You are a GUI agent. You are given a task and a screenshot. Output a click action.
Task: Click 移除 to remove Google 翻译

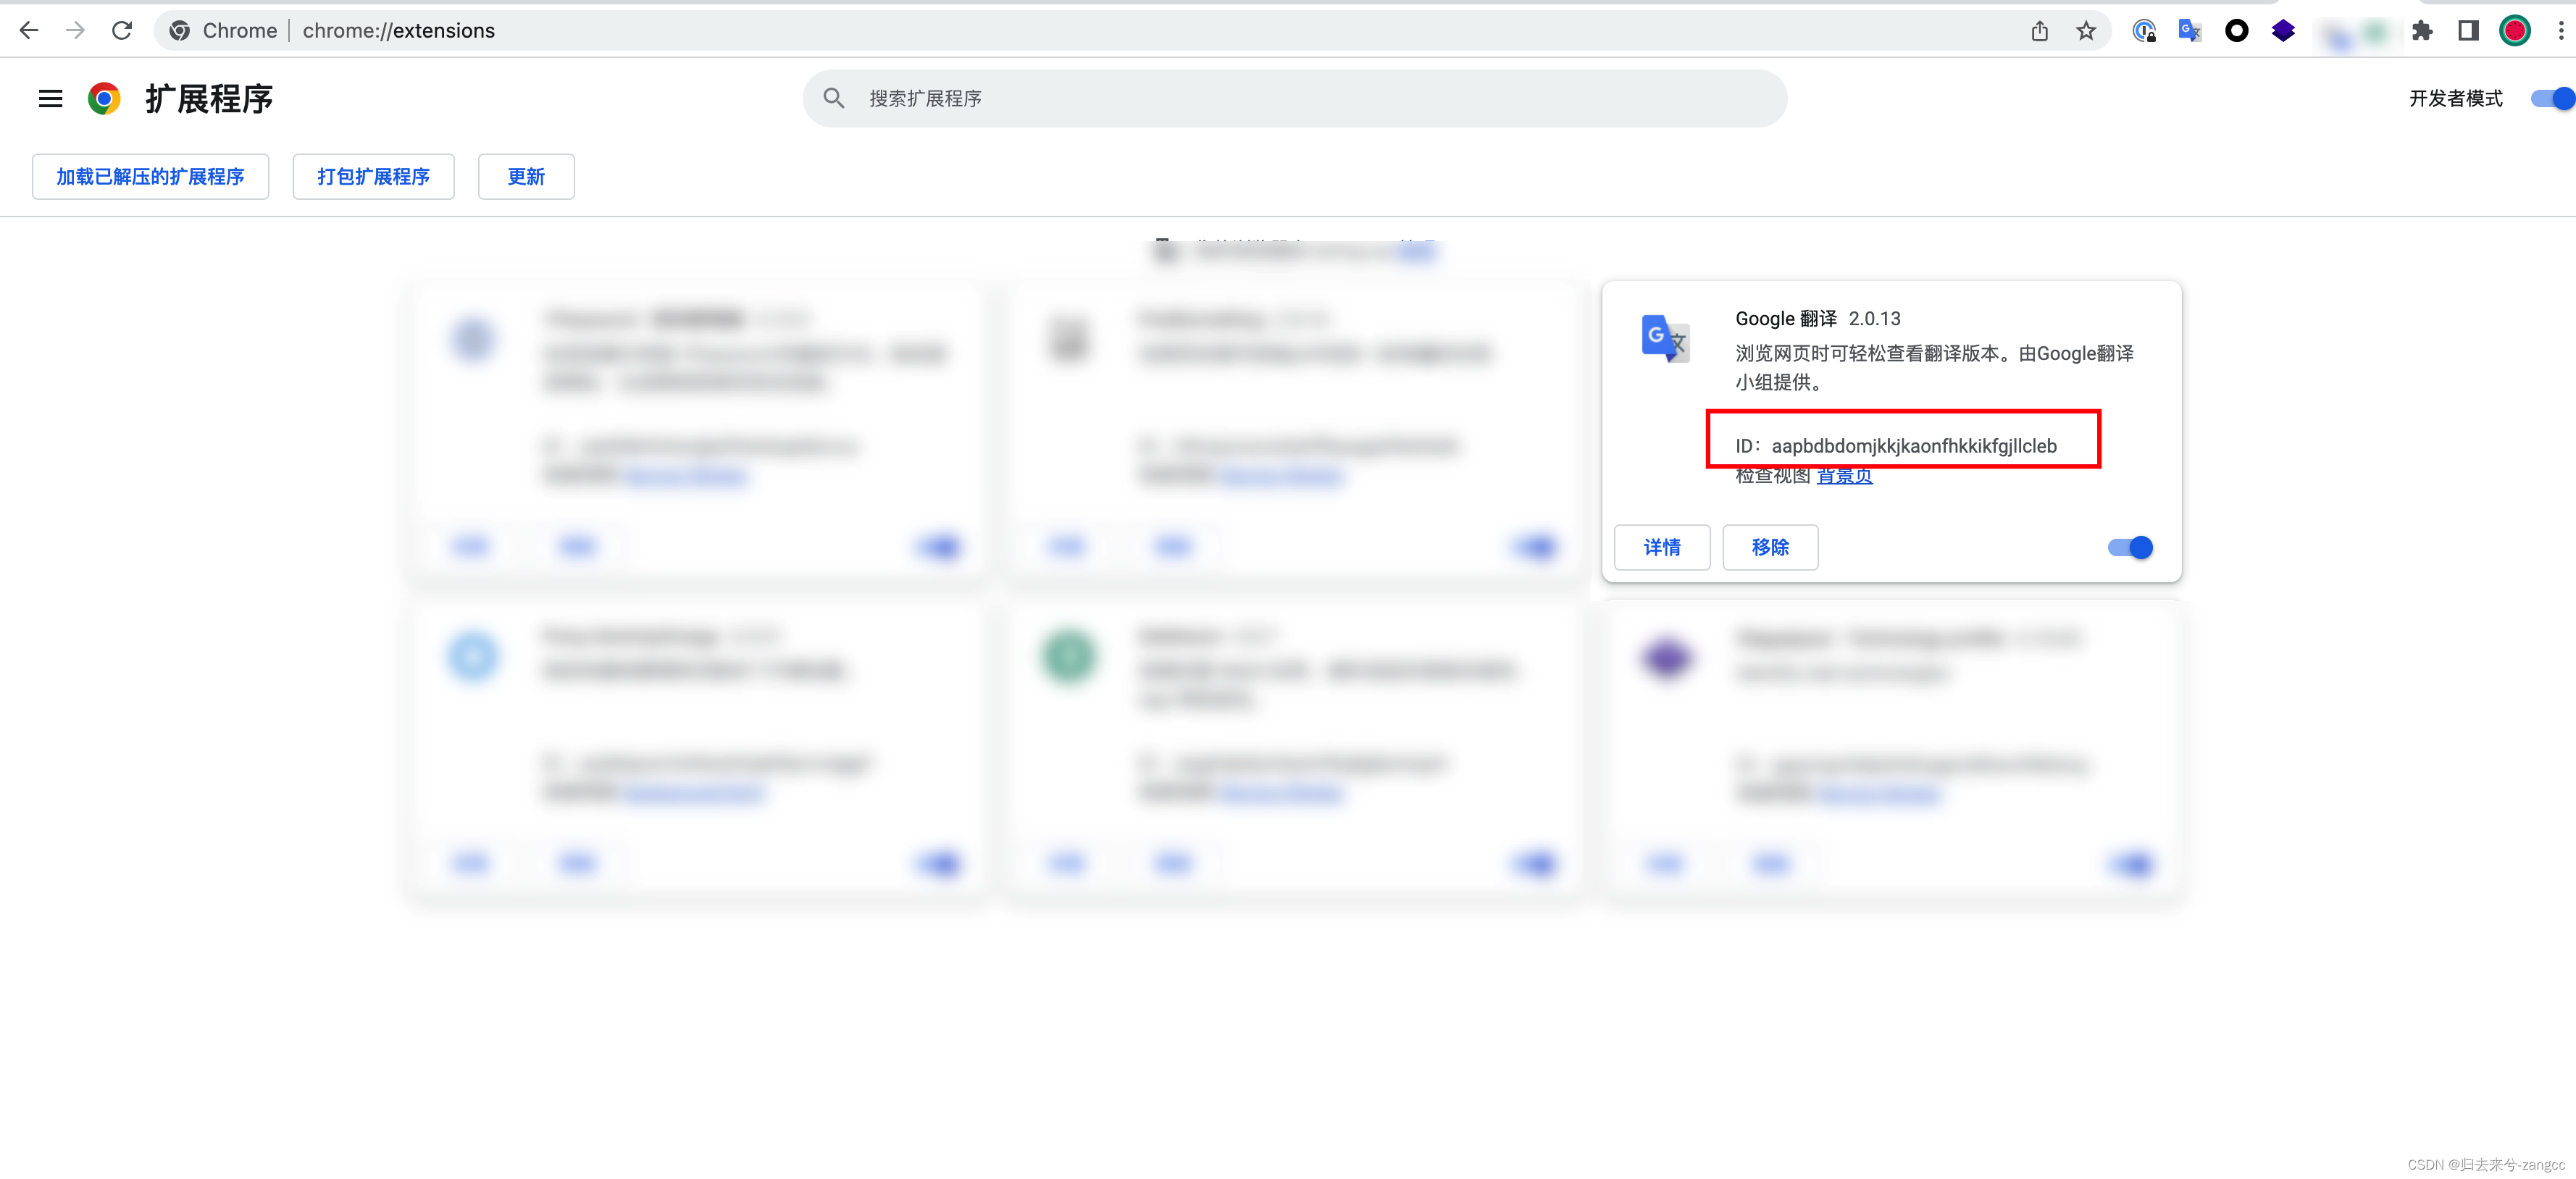[1770, 547]
